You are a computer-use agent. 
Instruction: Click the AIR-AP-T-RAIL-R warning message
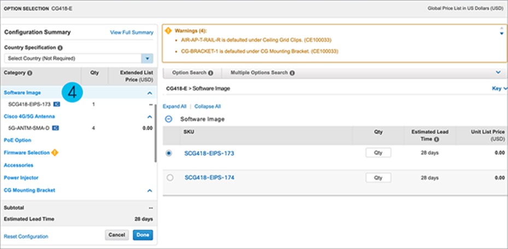[x=256, y=40]
